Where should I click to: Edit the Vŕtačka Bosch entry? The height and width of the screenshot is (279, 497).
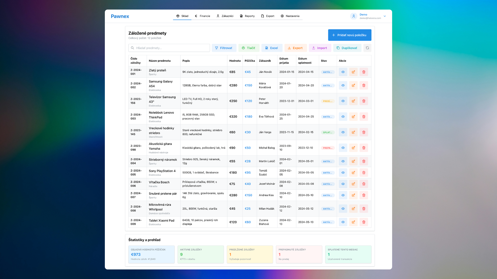pos(353,184)
